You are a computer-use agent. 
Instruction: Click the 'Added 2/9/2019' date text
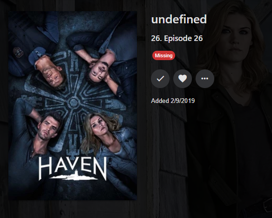(173, 101)
